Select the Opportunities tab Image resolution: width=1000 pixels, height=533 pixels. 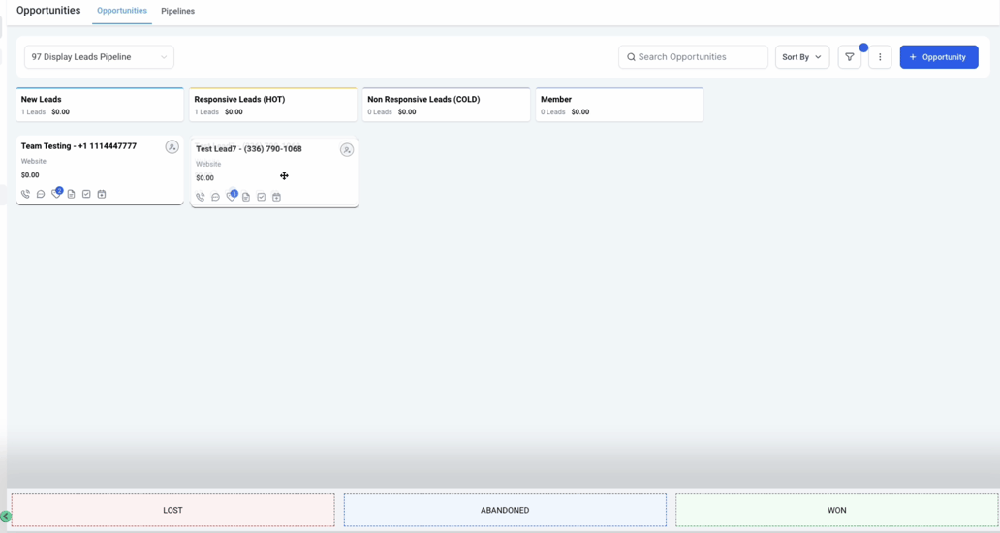(122, 11)
